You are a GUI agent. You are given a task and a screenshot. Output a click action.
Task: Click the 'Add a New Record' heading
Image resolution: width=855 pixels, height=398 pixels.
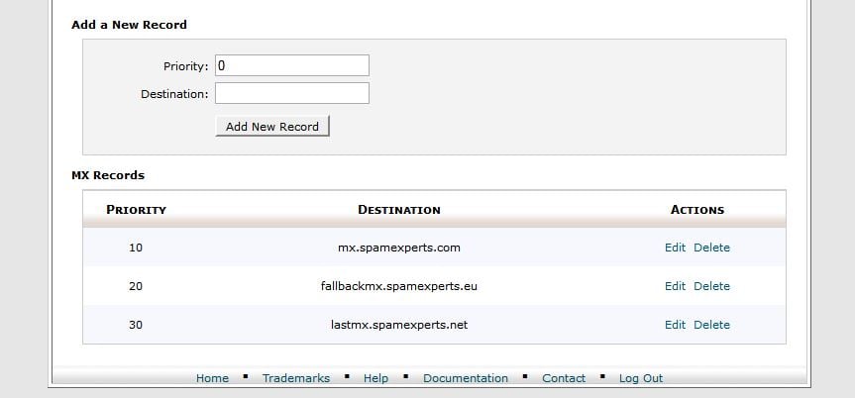click(129, 25)
